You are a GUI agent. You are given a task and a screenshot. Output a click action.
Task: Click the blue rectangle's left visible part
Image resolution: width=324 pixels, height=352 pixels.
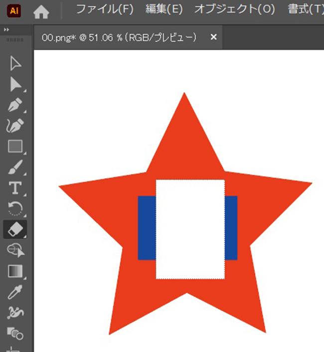(147, 228)
